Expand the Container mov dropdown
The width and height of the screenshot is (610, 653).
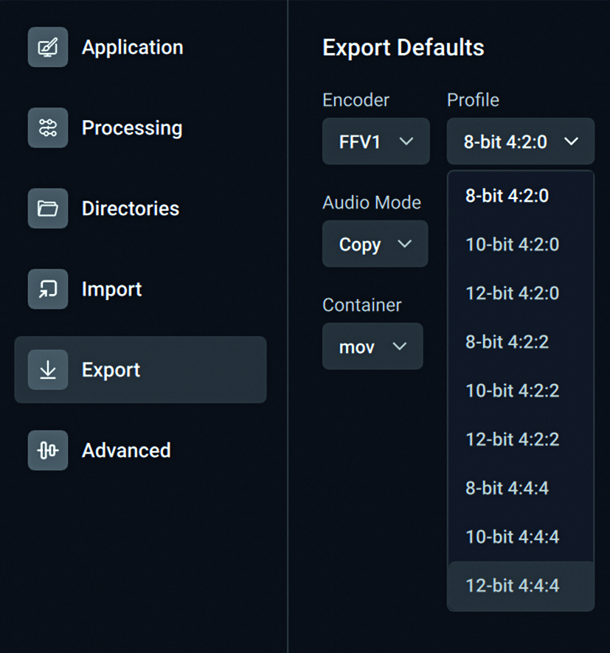tap(372, 346)
